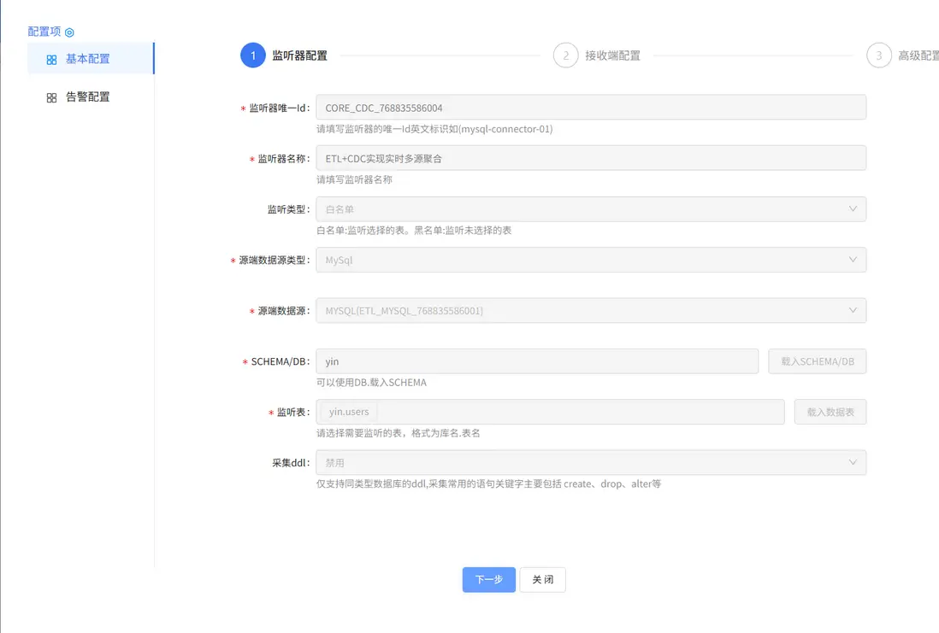
Task: Click the dropdown arrow on 源端数据源
Action: (x=853, y=310)
